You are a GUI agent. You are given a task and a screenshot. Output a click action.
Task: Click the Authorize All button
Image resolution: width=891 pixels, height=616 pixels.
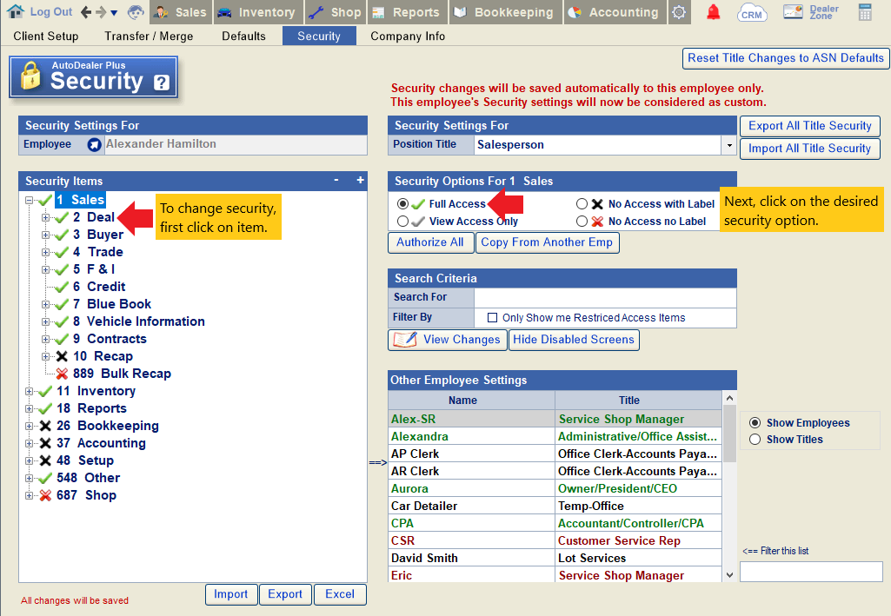430,242
